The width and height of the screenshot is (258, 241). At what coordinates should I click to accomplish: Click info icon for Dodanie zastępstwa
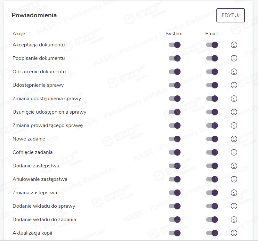coord(234,166)
